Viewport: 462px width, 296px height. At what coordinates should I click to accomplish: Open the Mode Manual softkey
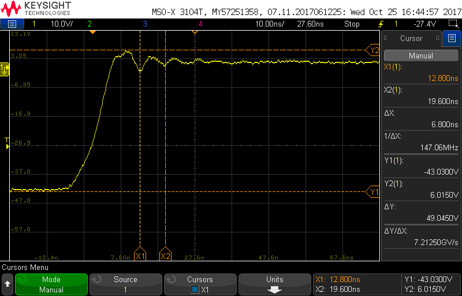tap(51, 285)
